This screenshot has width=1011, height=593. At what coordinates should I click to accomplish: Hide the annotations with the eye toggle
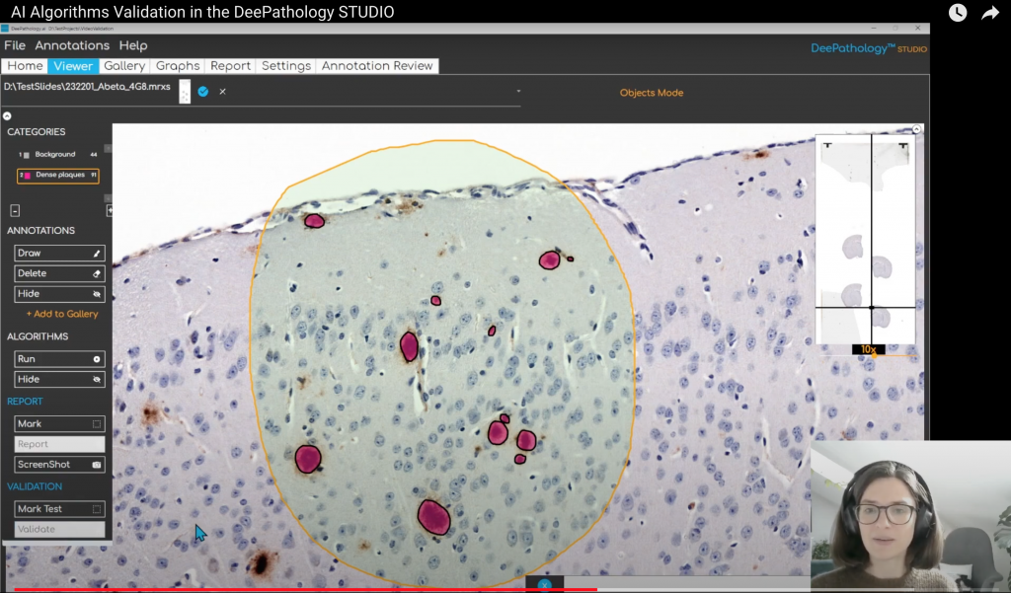tap(59, 294)
